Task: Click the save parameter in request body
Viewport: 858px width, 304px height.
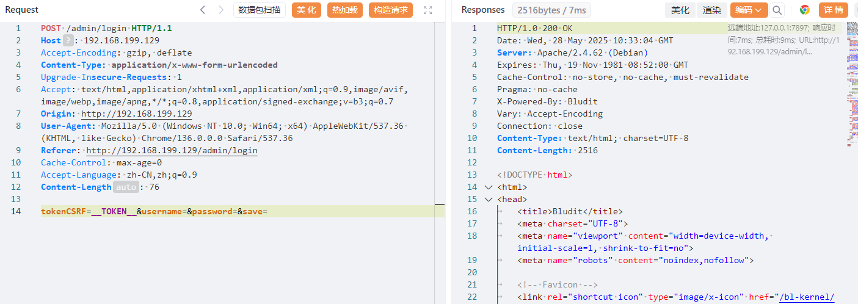Action: 253,211
